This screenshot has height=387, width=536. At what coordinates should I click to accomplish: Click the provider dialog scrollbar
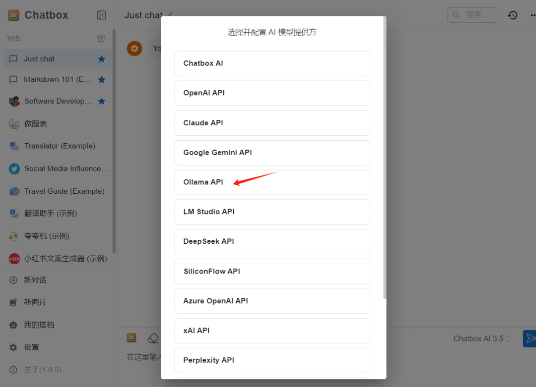[385, 158]
